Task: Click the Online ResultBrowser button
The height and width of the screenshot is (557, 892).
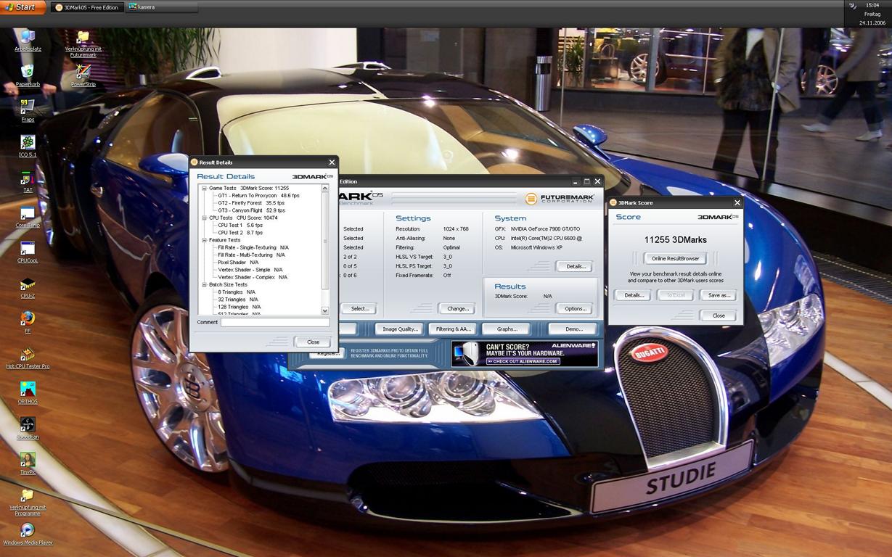Action: (x=675, y=258)
